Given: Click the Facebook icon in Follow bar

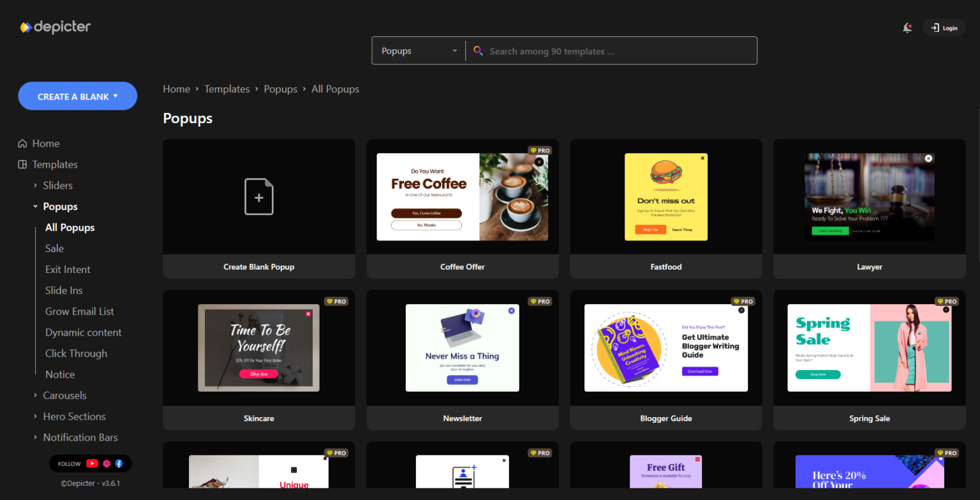Looking at the screenshot, I should point(119,464).
